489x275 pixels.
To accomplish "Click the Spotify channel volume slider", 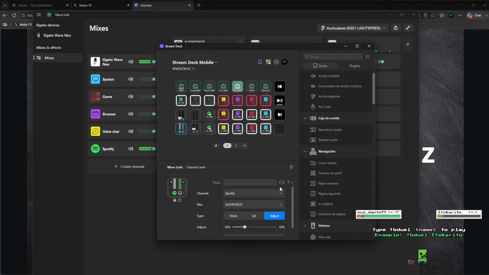I will (x=147, y=149).
